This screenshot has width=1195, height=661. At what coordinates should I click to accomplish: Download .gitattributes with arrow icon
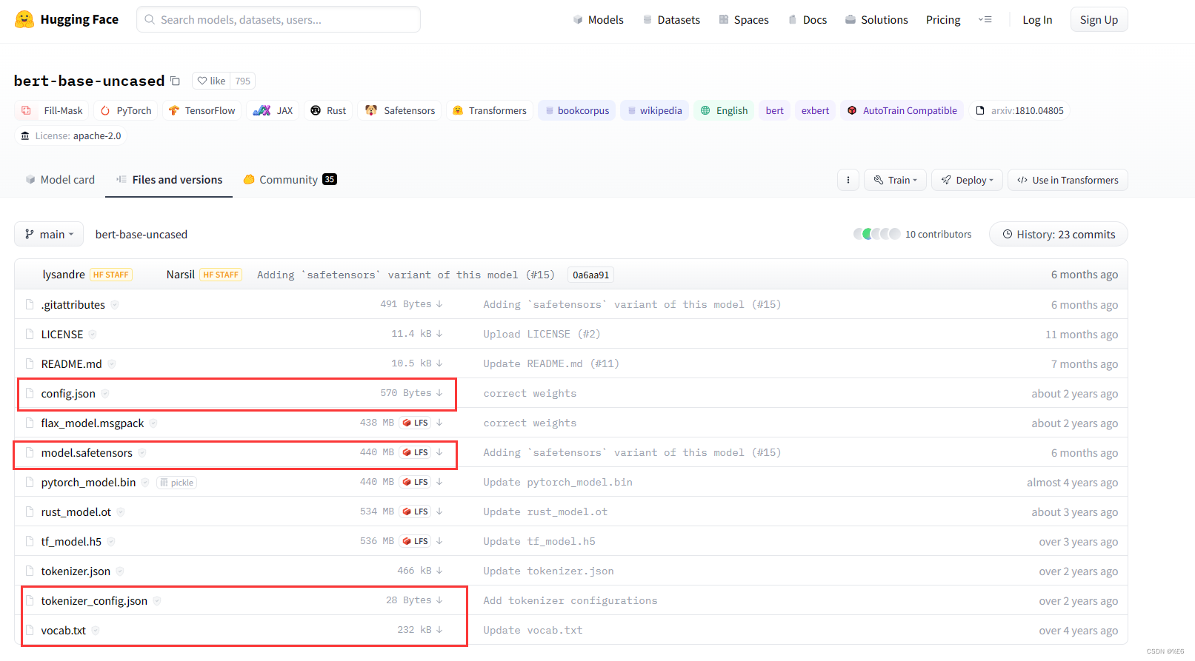(x=439, y=304)
